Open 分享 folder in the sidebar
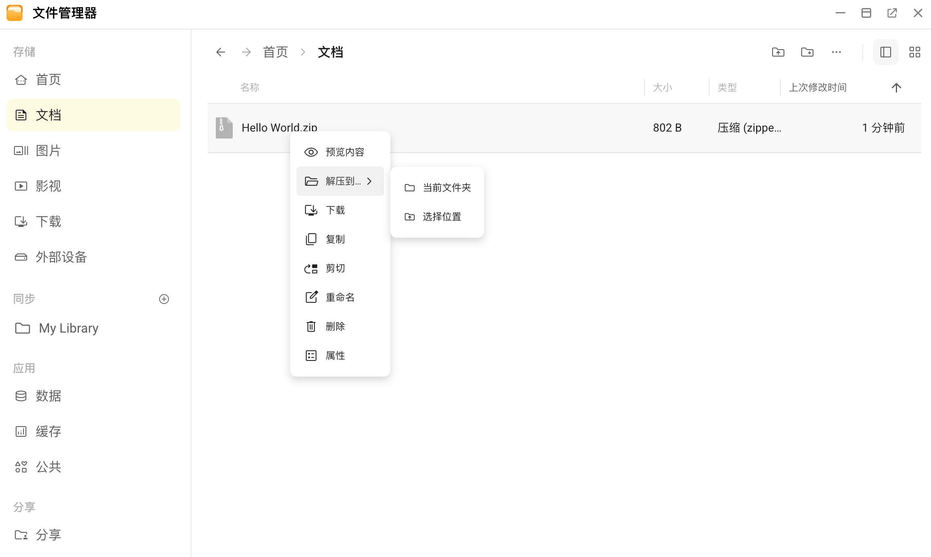 93,535
